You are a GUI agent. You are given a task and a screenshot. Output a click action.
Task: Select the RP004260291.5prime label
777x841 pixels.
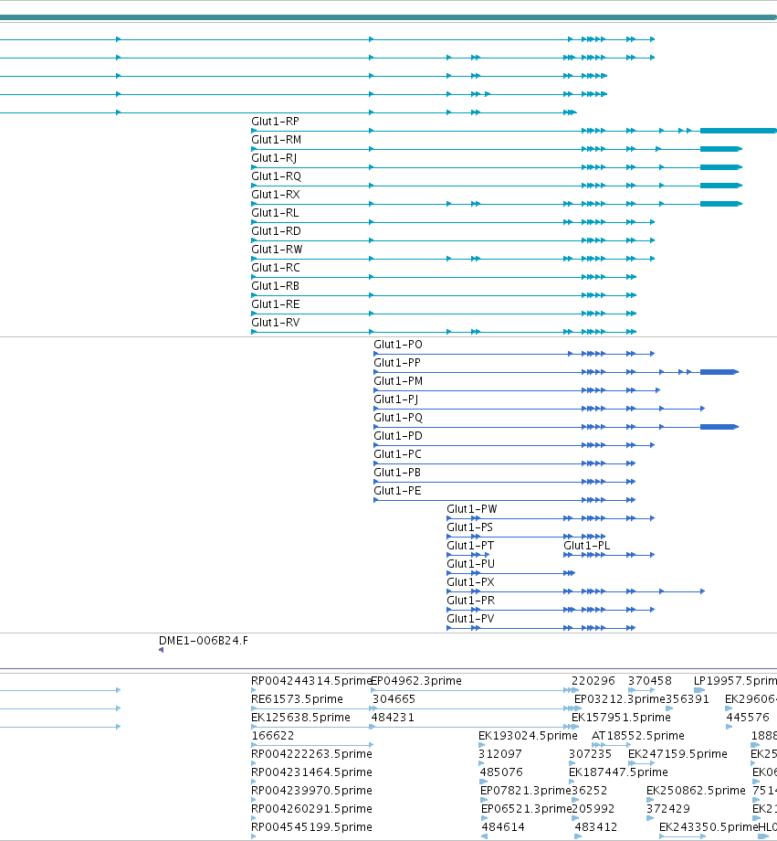pyautogui.click(x=311, y=808)
